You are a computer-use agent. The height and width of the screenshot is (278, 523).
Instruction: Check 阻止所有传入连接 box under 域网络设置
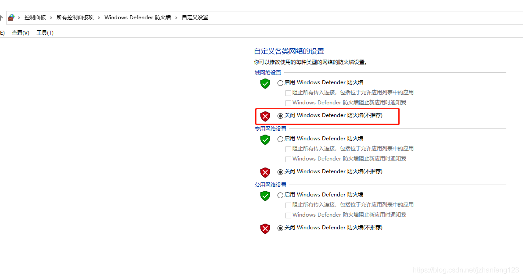point(288,93)
